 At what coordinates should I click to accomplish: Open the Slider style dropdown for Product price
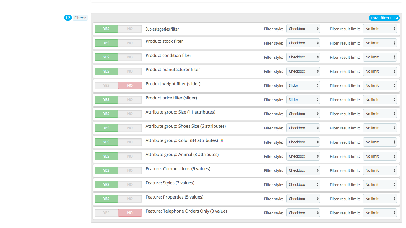click(x=303, y=100)
